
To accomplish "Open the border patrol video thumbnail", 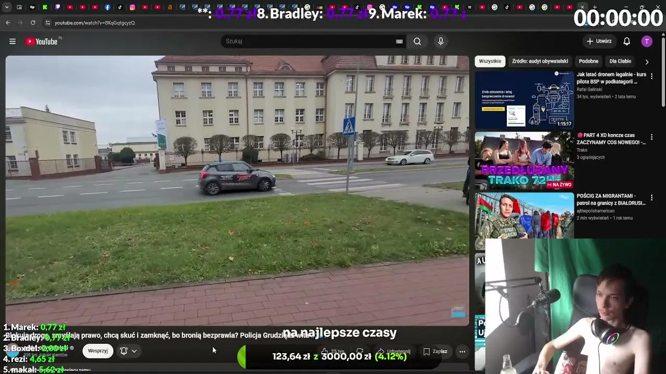I will coord(524,216).
